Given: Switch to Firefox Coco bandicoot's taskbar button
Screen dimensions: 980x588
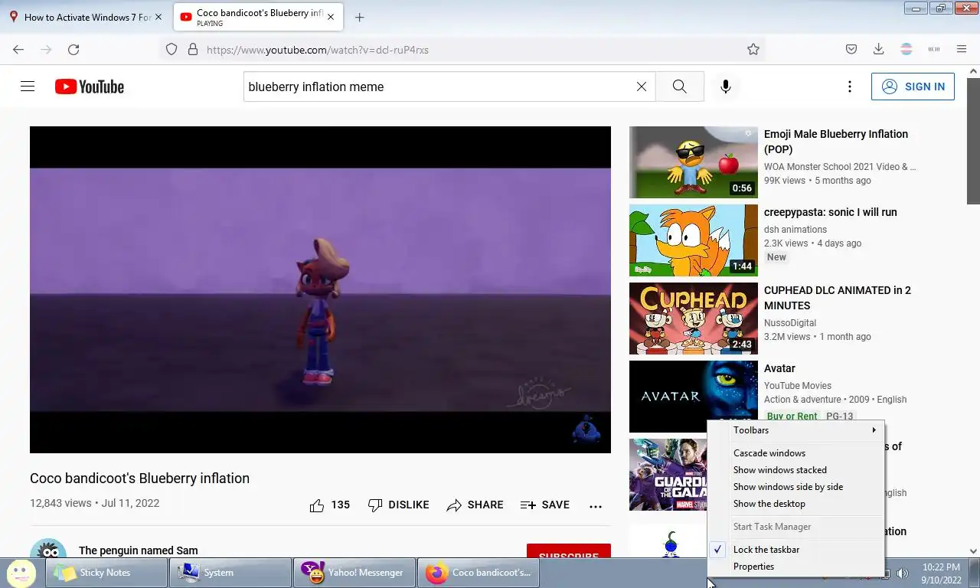Looking at the screenshot, I should 479,573.
